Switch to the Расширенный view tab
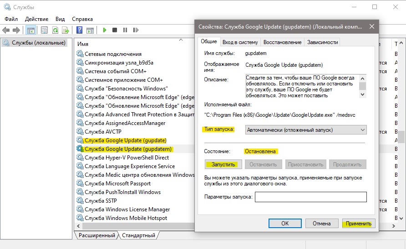Image resolution: width=406 pixels, height=249 pixels. (96, 235)
